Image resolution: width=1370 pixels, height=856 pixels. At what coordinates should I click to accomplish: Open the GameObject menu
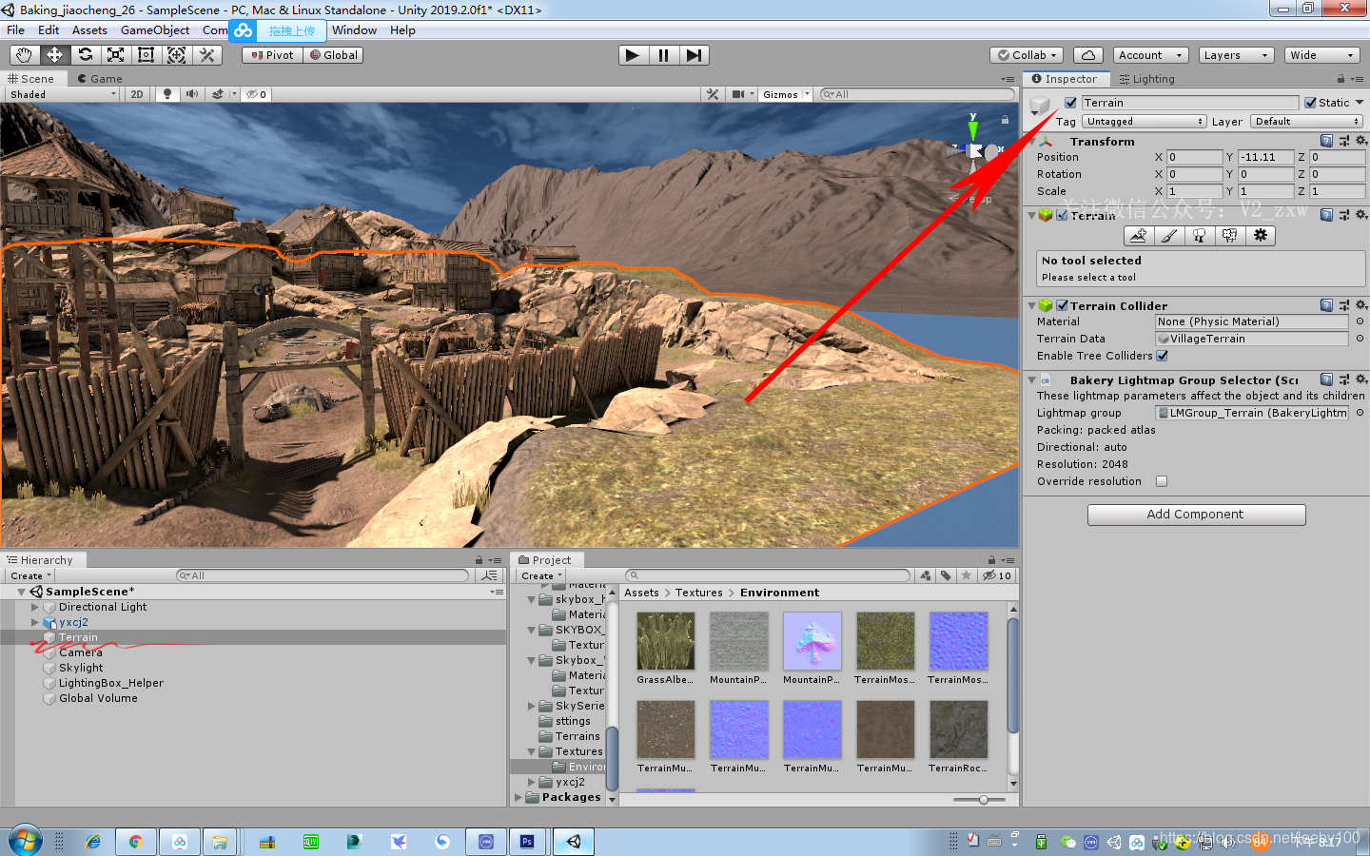pos(155,30)
